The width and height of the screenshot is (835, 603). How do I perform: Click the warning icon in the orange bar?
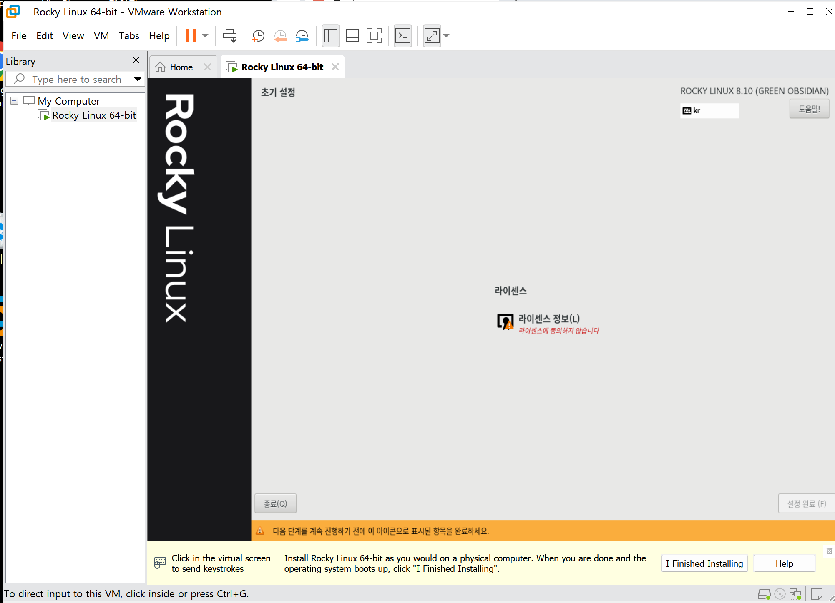pyautogui.click(x=260, y=531)
